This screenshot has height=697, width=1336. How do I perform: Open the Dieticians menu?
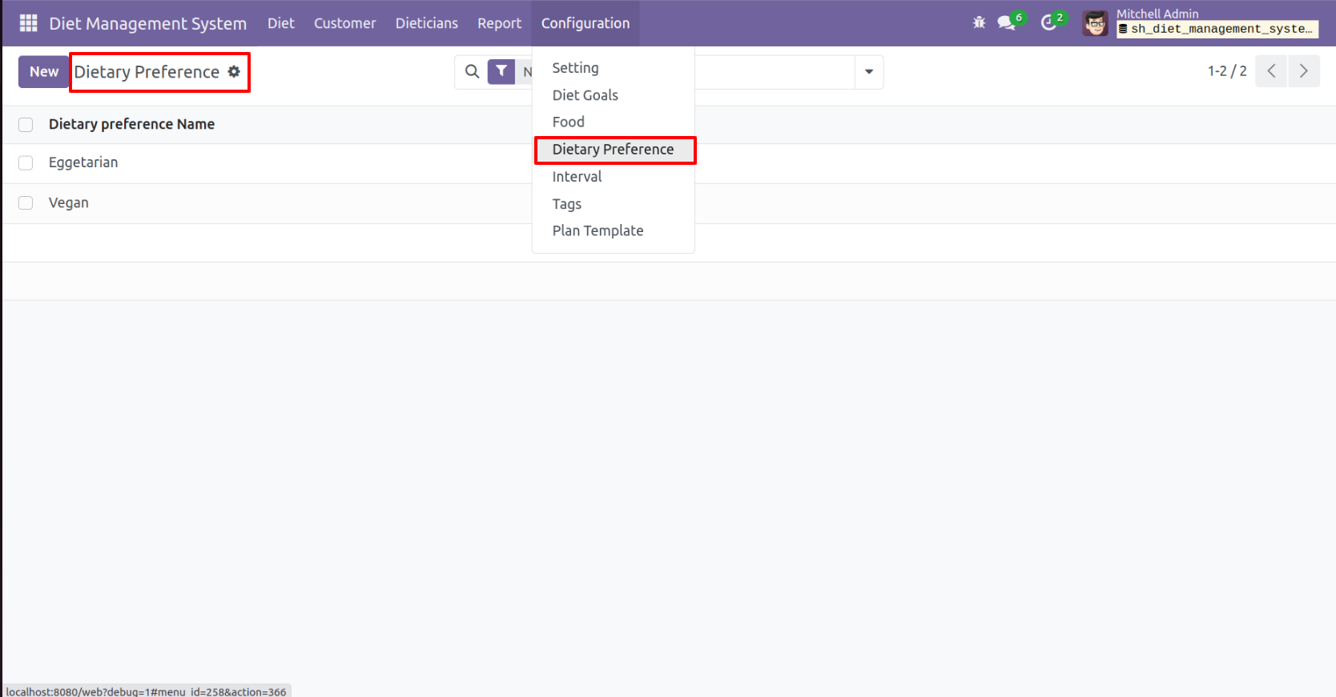[x=427, y=23]
